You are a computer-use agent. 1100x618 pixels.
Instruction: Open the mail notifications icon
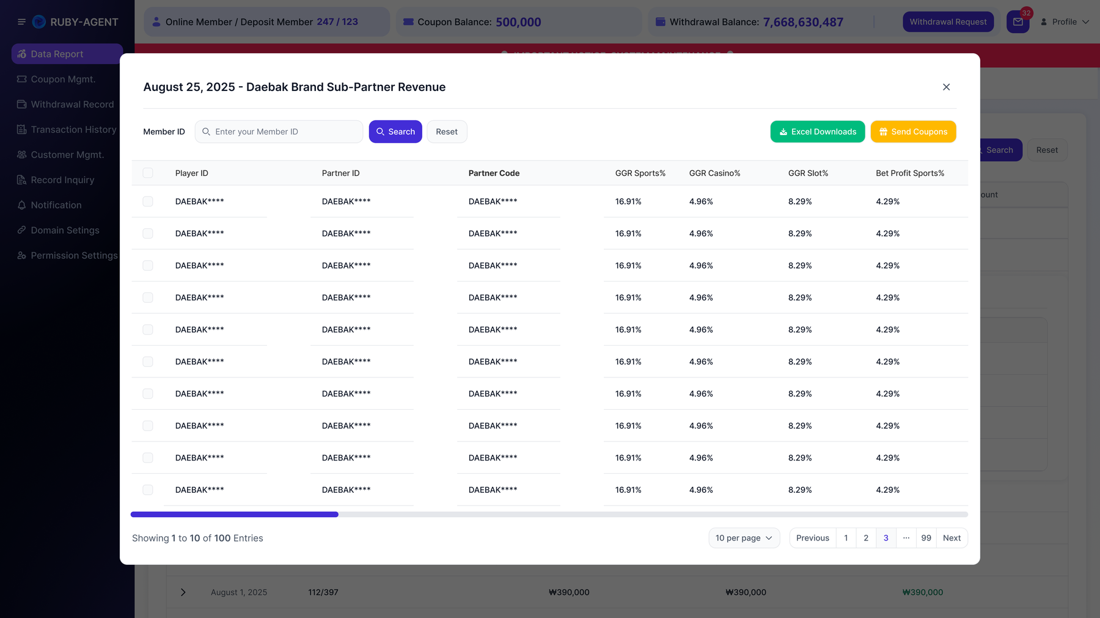[x=1018, y=22]
